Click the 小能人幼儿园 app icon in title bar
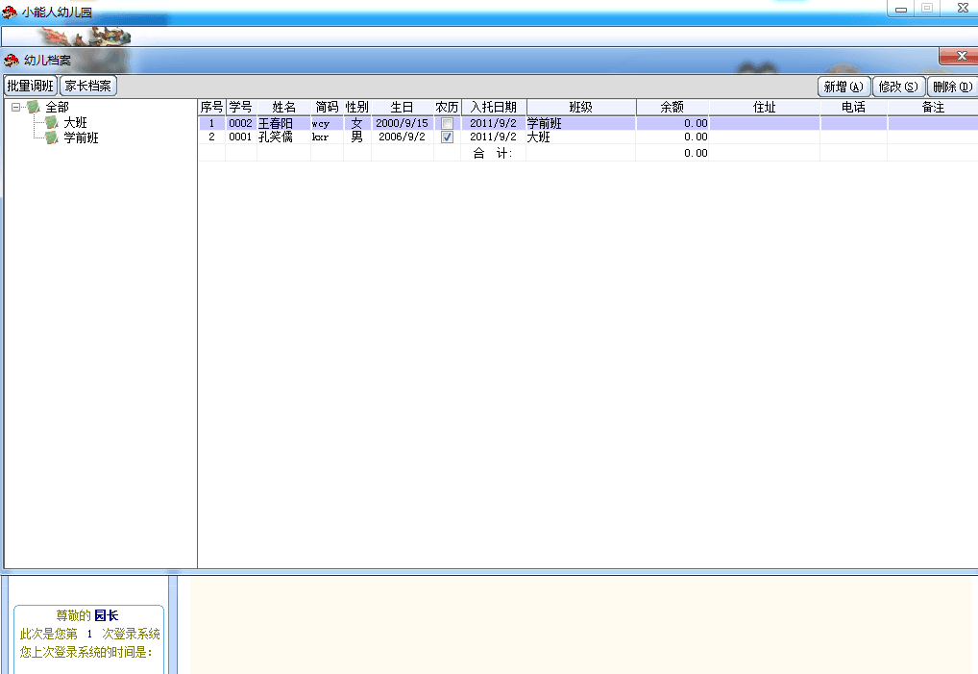Screen dimensions: 978x674 click(x=10, y=12)
